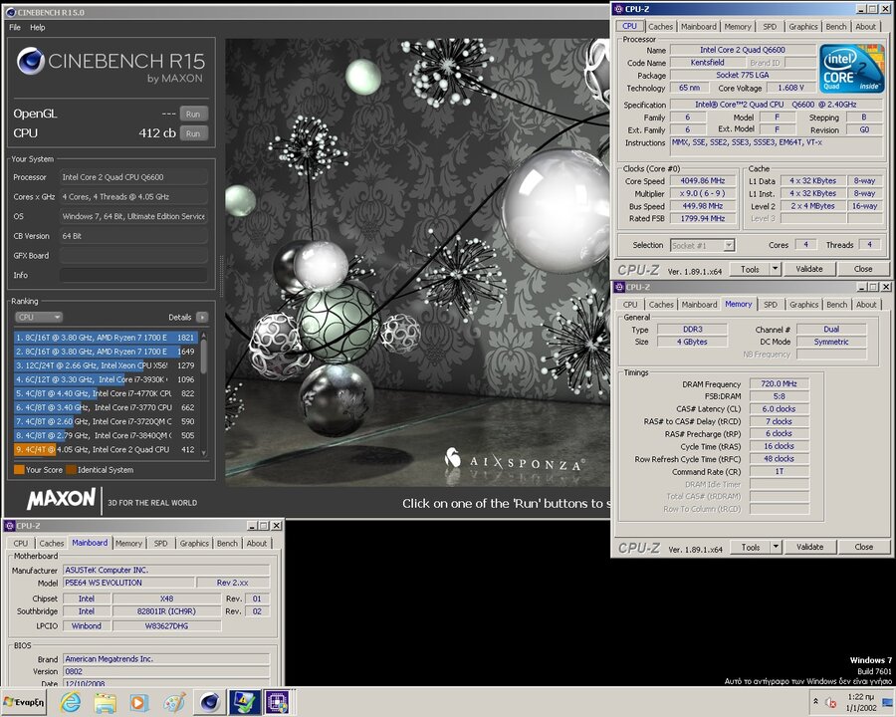The image size is (896, 717).
Task: Click CPU-Z icon in Mainboard window title bar
Action: (10, 526)
